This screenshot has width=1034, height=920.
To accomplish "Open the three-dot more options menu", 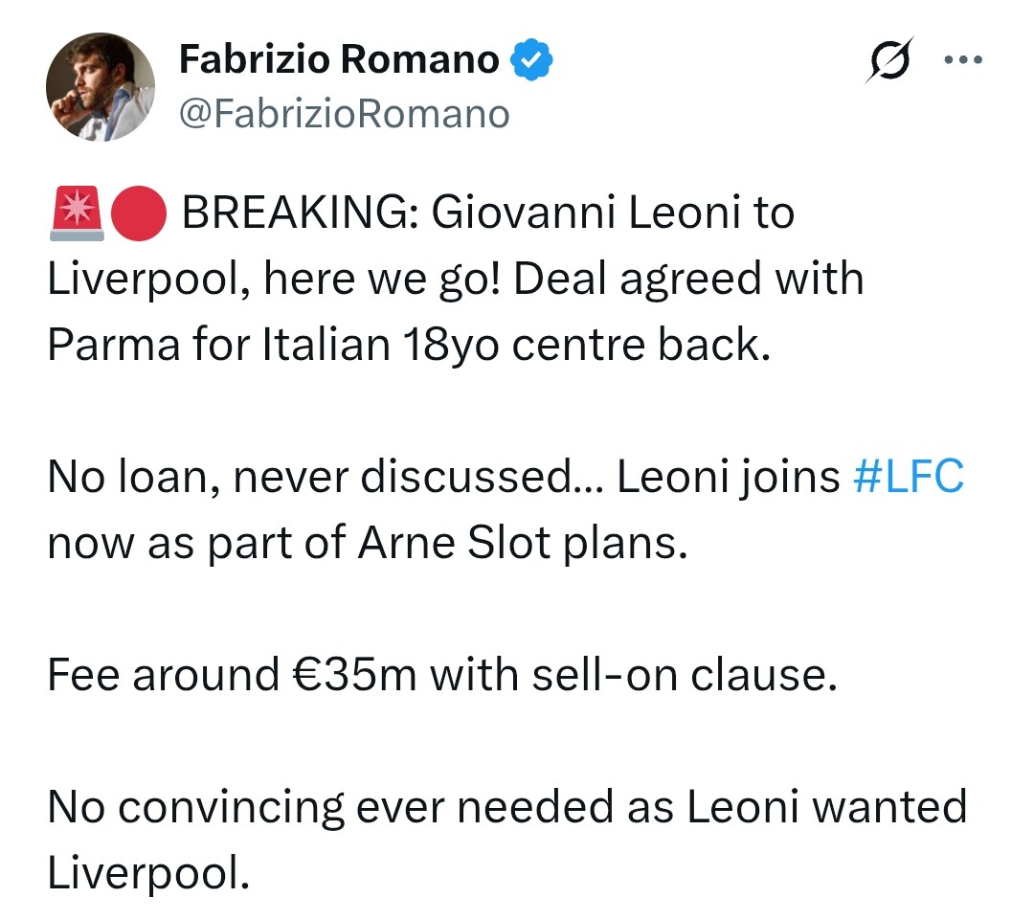I will 963,59.
